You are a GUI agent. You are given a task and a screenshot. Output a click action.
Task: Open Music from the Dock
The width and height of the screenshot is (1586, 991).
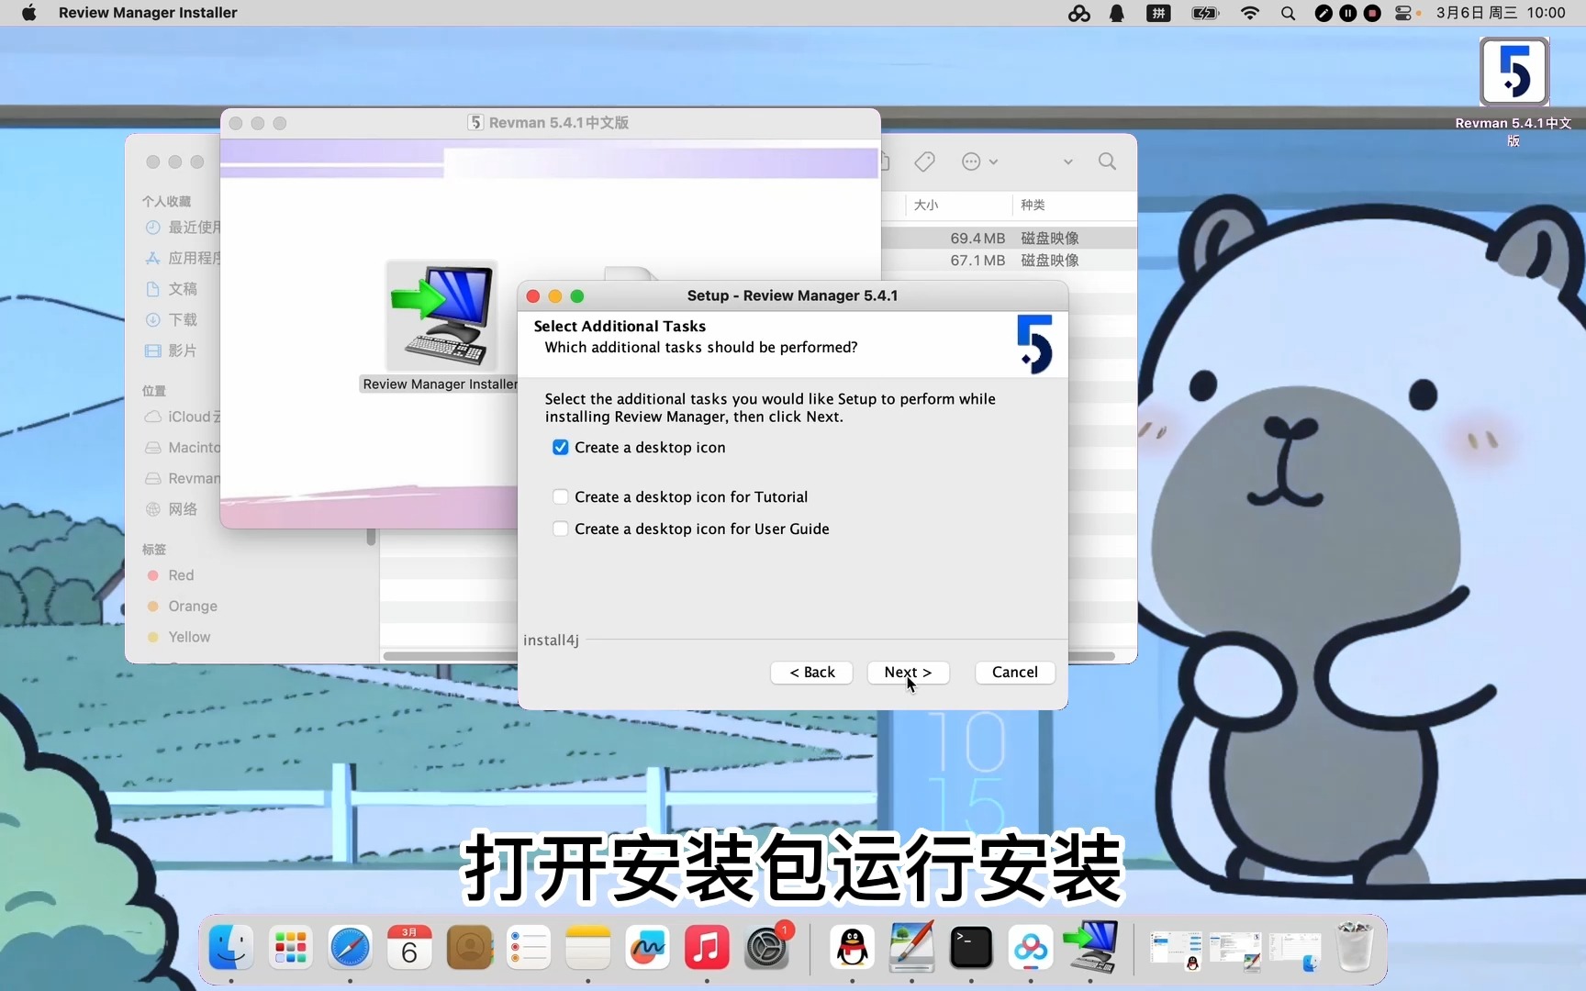pos(707,948)
